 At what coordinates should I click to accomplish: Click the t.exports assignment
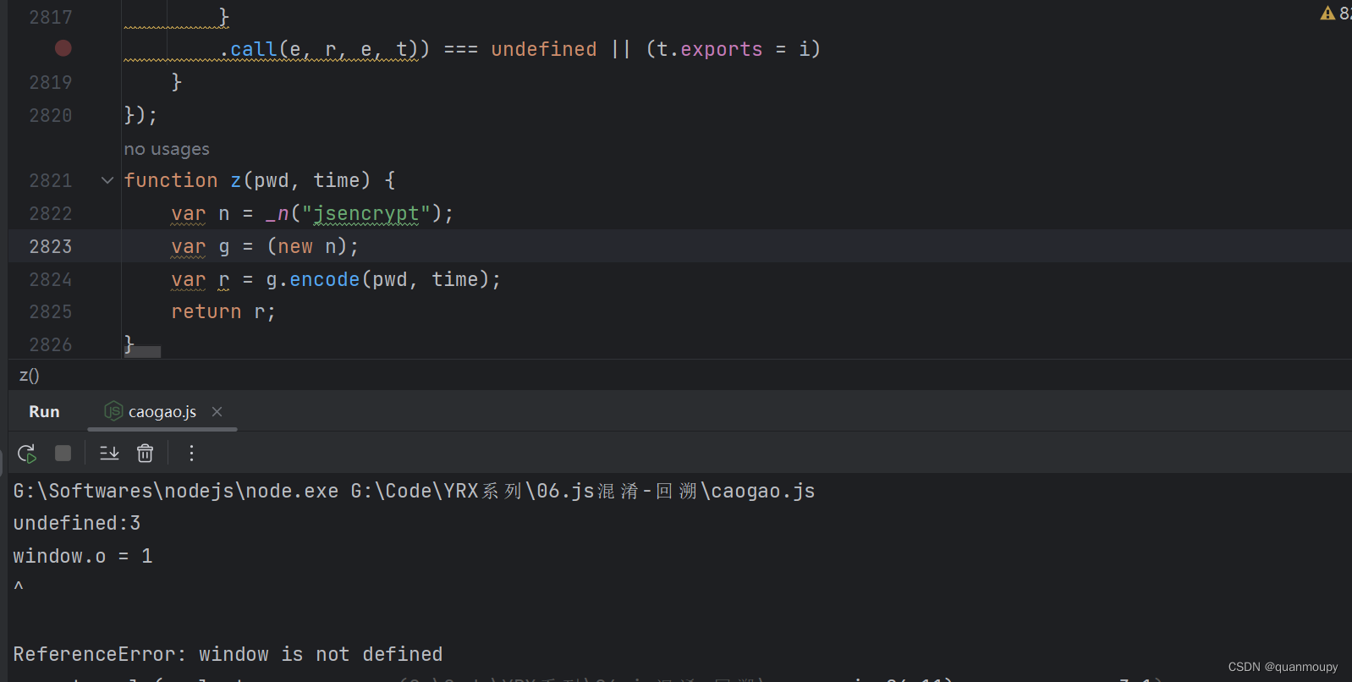point(733,49)
